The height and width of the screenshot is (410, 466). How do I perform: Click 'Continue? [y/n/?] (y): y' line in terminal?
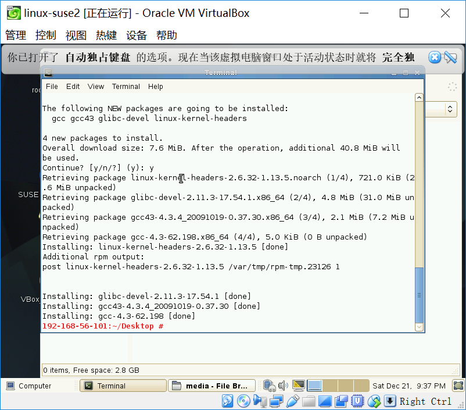point(98,168)
